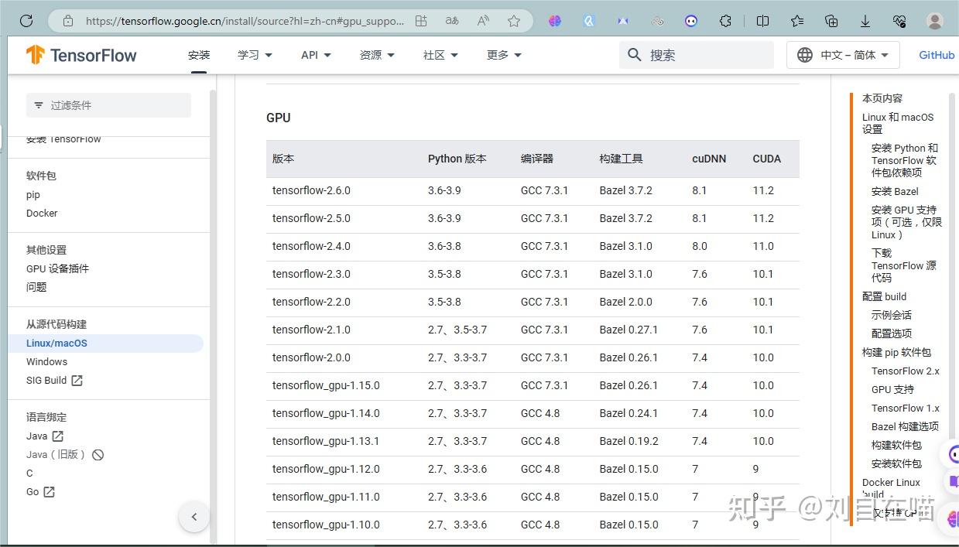Open the 更多 dropdown menu
This screenshot has height=547, width=959.
click(503, 55)
